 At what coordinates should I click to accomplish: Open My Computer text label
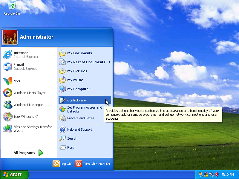pyautogui.click(x=79, y=89)
